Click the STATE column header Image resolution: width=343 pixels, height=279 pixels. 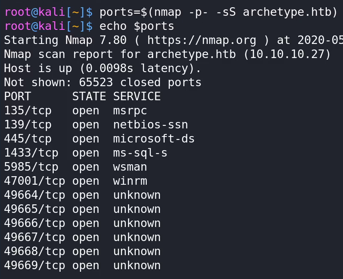[89, 96]
